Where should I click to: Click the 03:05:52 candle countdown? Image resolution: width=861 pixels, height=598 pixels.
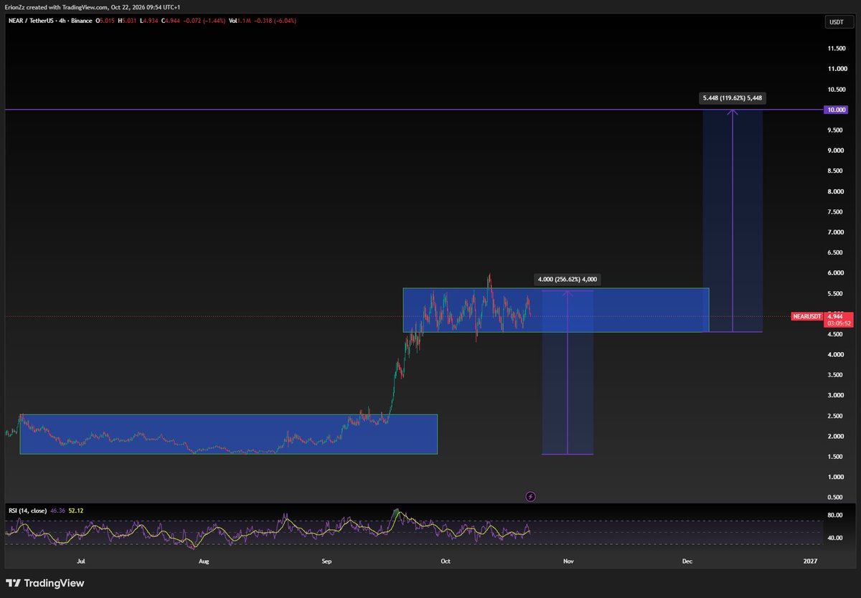click(838, 323)
